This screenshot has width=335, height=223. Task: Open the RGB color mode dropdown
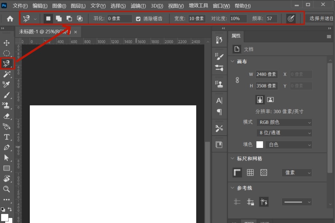[x=284, y=122]
